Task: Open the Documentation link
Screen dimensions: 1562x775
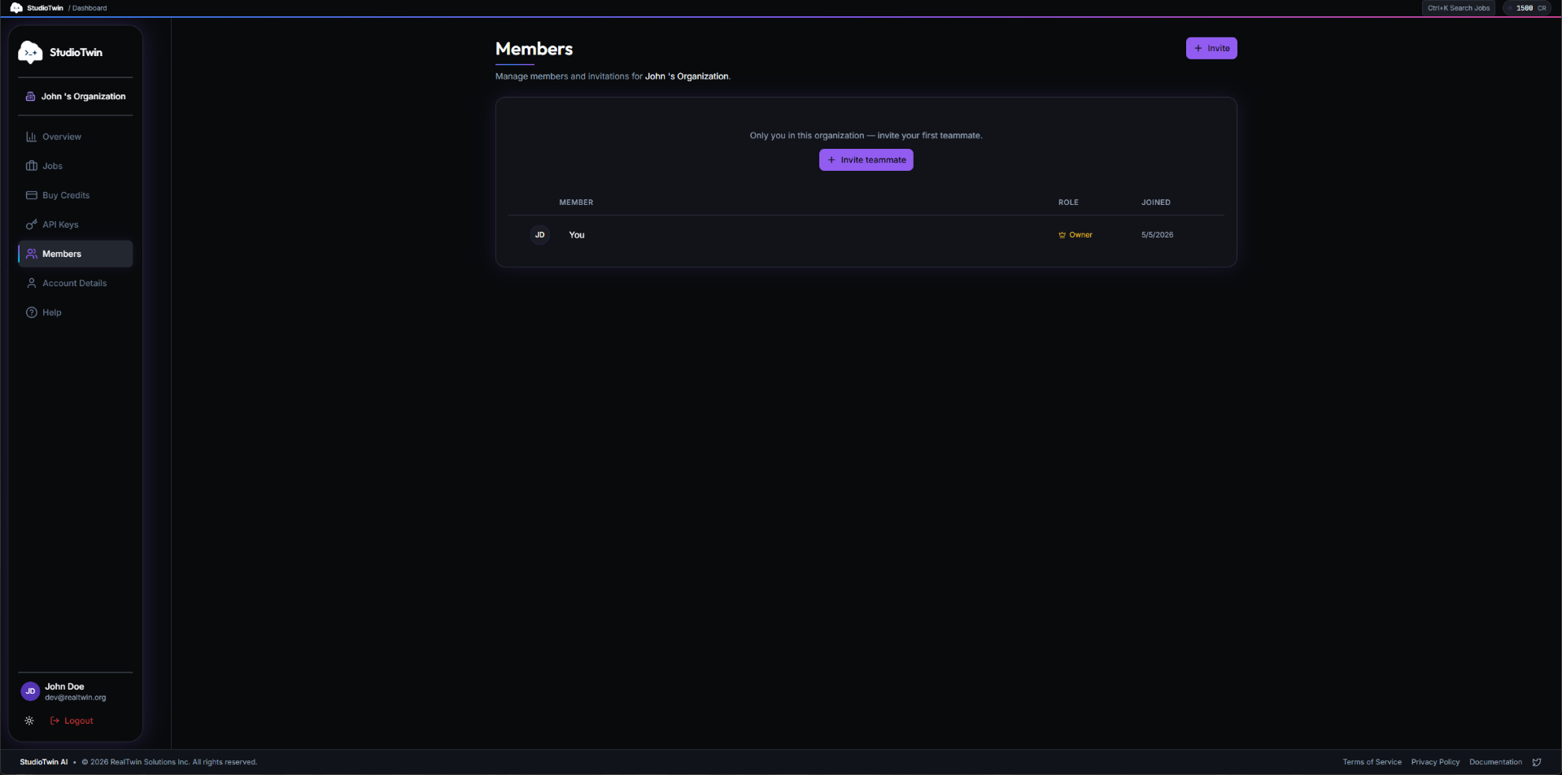Action: pyautogui.click(x=1495, y=762)
